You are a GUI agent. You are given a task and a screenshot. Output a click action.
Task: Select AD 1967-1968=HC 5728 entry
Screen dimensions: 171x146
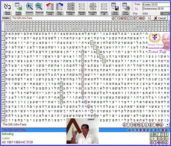17,142
